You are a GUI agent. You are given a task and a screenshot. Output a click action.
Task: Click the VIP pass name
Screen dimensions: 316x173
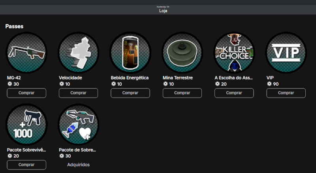[270, 78]
